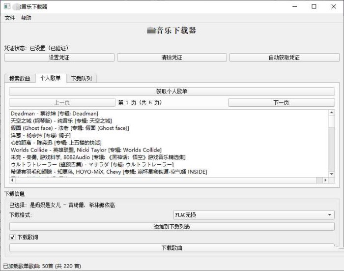Click horizontal scroll right arrow
The height and width of the screenshot is (271, 344).
tap(325, 180)
